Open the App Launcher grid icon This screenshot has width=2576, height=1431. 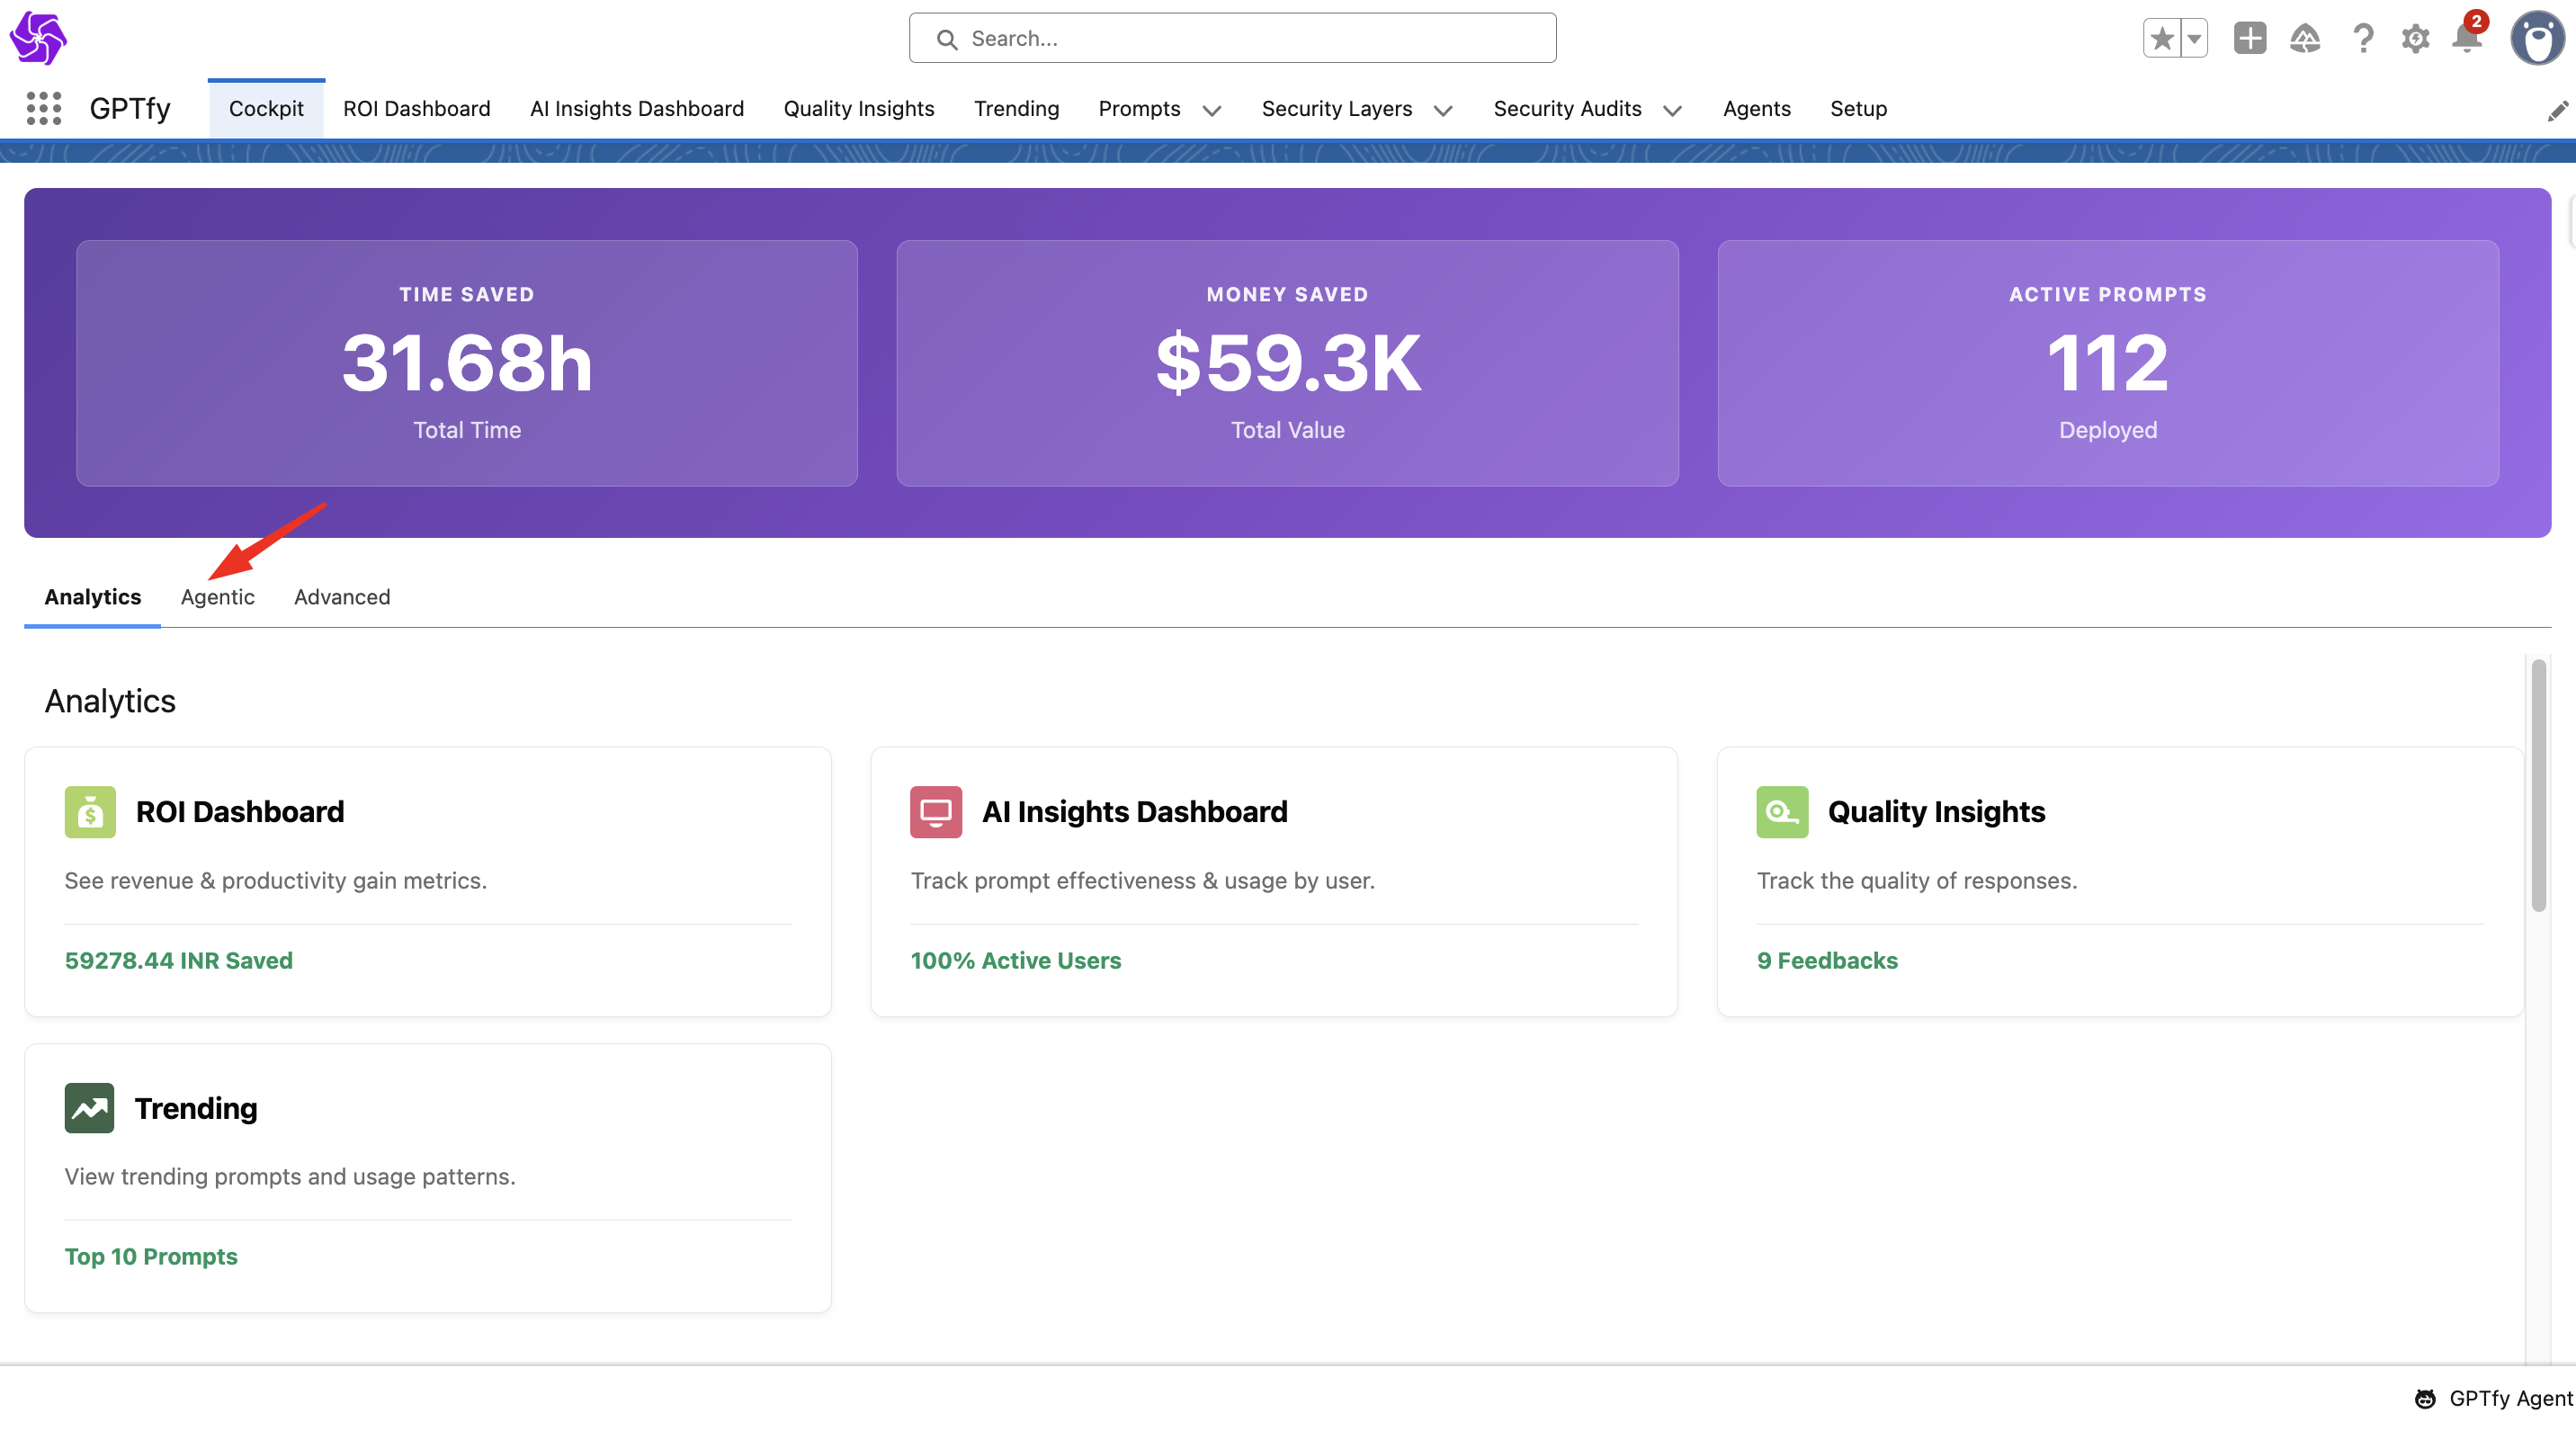[43, 108]
